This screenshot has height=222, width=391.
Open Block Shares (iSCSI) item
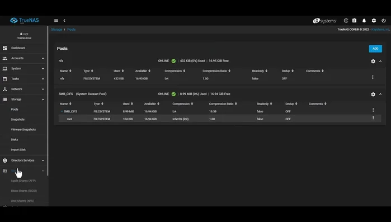click(x=23, y=191)
